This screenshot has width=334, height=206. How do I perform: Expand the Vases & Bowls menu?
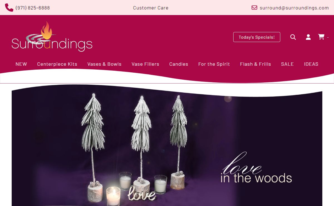click(104, 64)
